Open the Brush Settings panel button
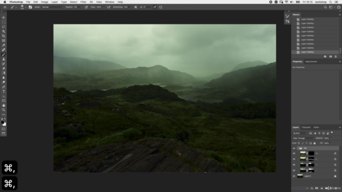Screen dimensions: 342x192 (x=30, y=7)
